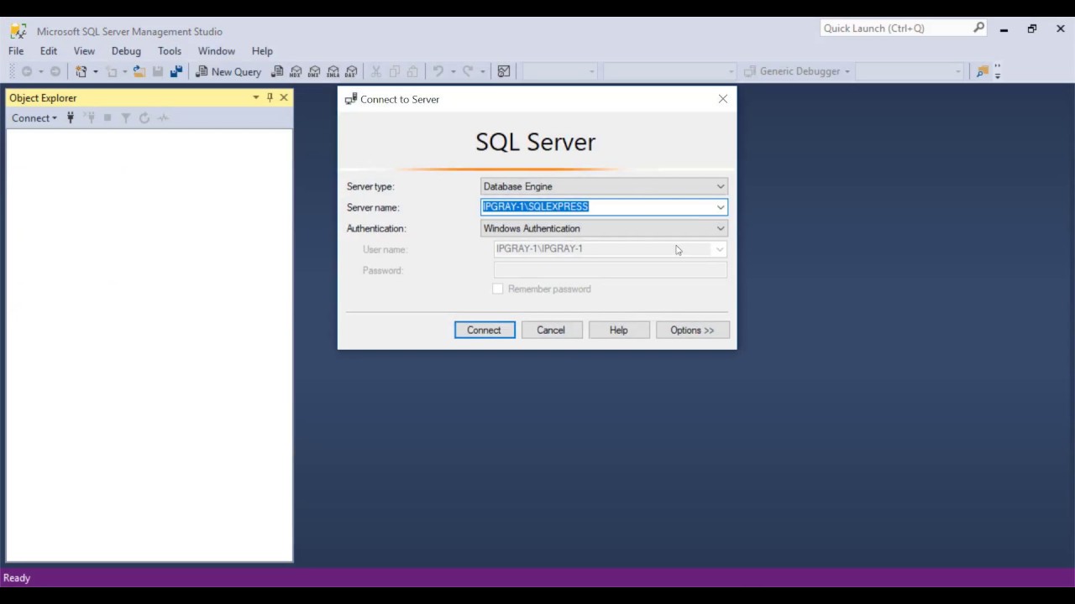Click Disconnect icon in Object Explorer
This screenshot has height=604, width=1075.
[x=89, y=118]
